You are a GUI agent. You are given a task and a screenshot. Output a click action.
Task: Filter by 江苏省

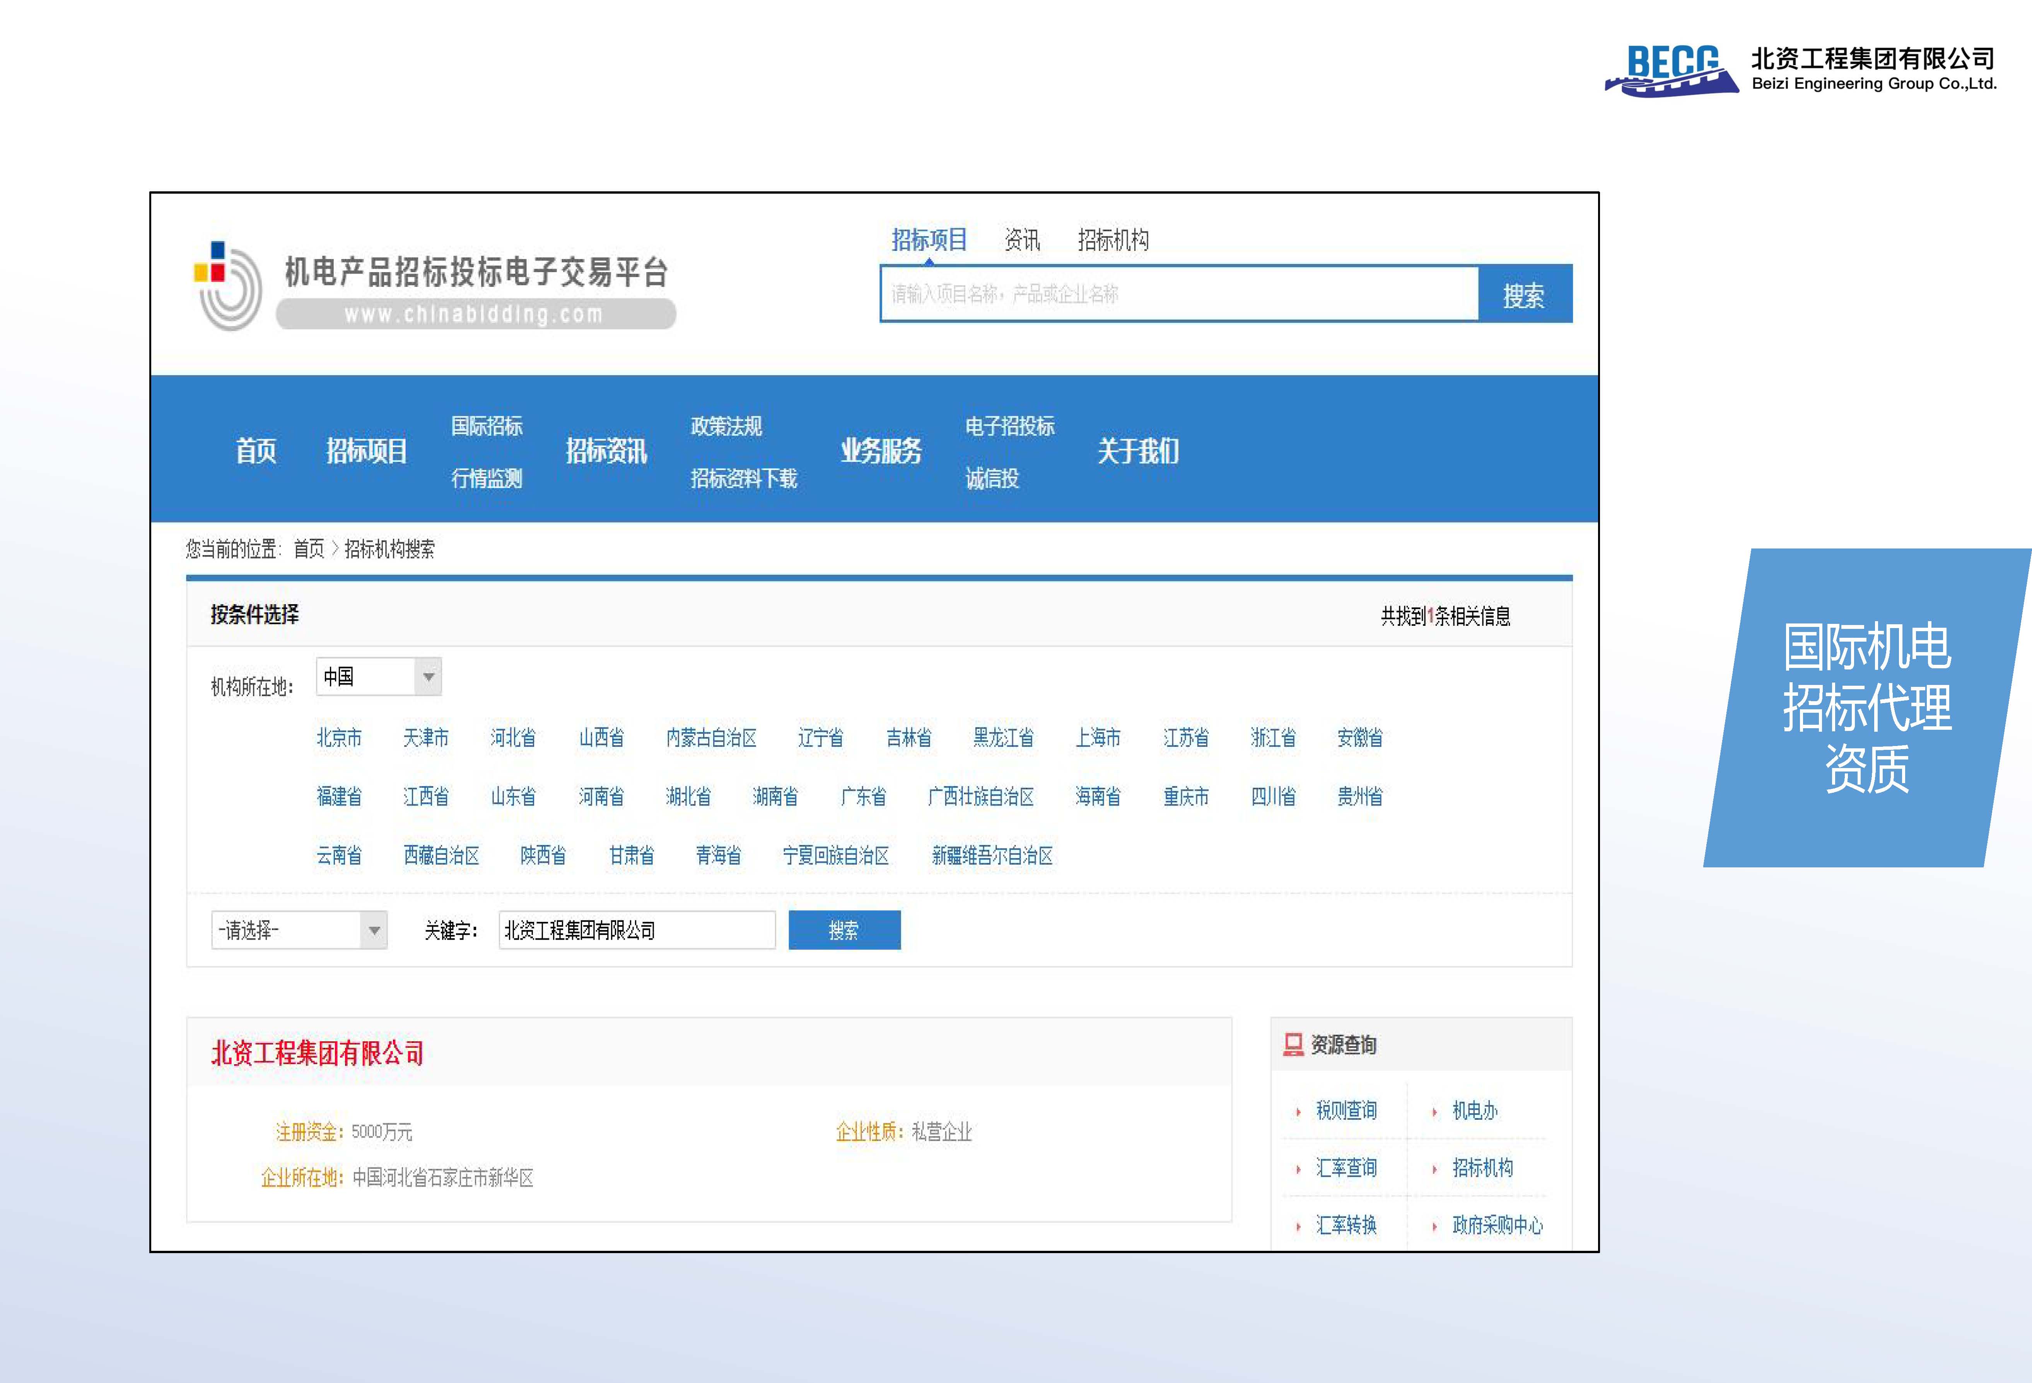coord(1186,737)
